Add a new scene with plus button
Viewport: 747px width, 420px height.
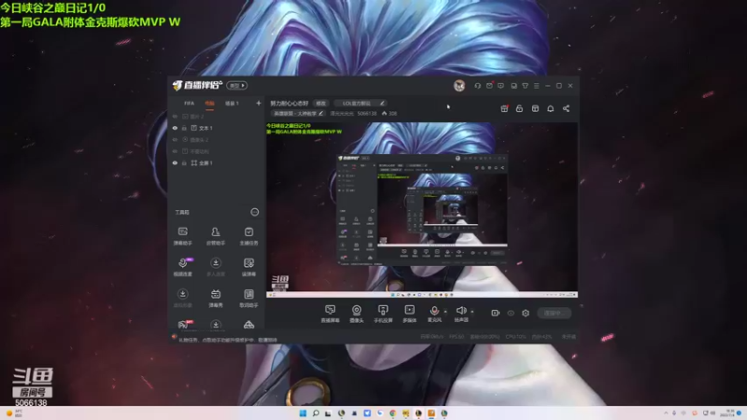pyautogui.click(x=259, y=103)
